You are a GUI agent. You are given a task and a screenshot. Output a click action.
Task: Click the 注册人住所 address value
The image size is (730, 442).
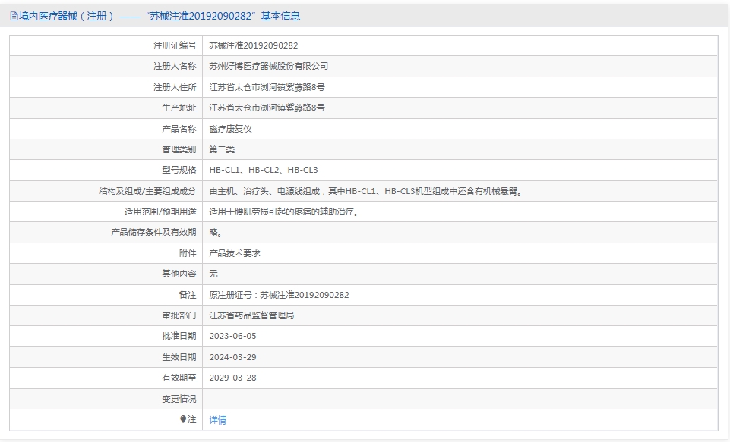point(267,87)
